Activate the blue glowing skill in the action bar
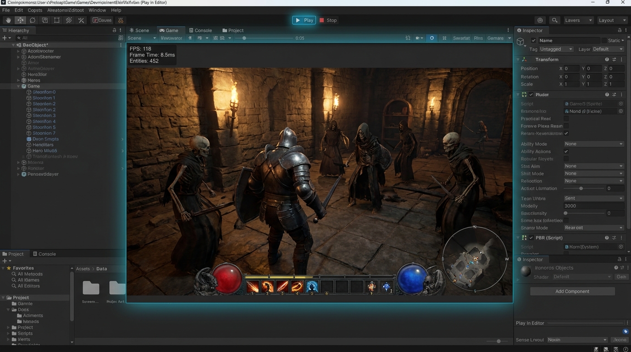The width and height of the screenshot is (631, 352). tap(312, 287)
